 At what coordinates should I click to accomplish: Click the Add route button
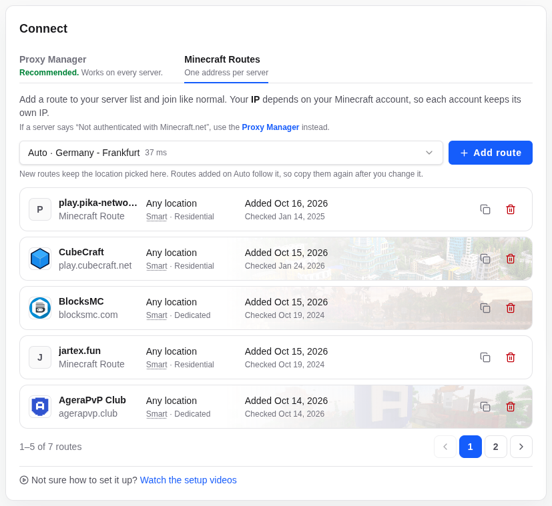pyautogui.click(x=491, y=153)
